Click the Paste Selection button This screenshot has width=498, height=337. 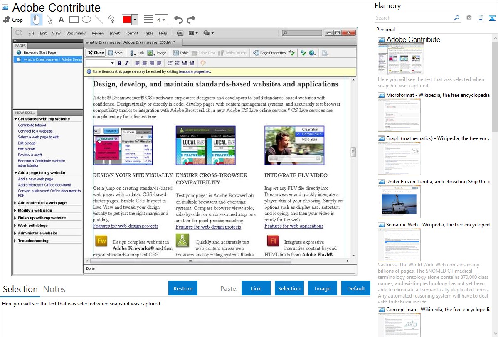(289, 288)
